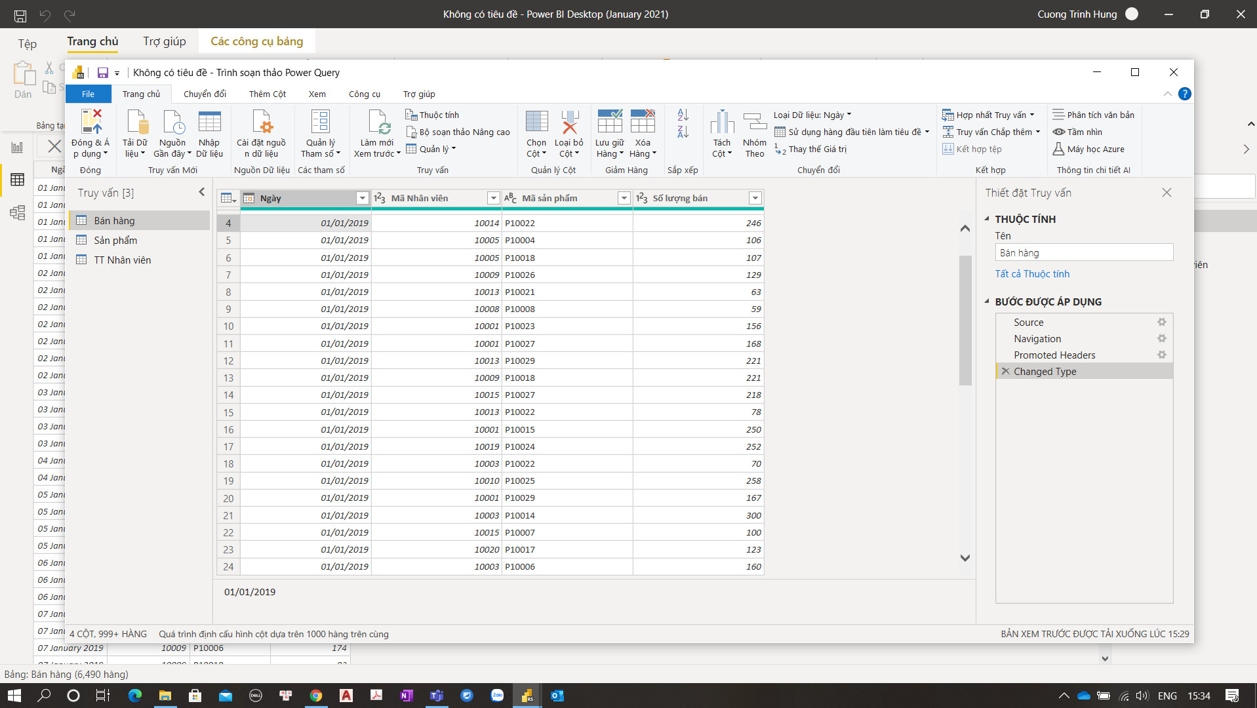The width and height of the screenshot is (1257, 708).
Task: Open Report view icon in Power BI sidebar
Action: tap(18, 147)
